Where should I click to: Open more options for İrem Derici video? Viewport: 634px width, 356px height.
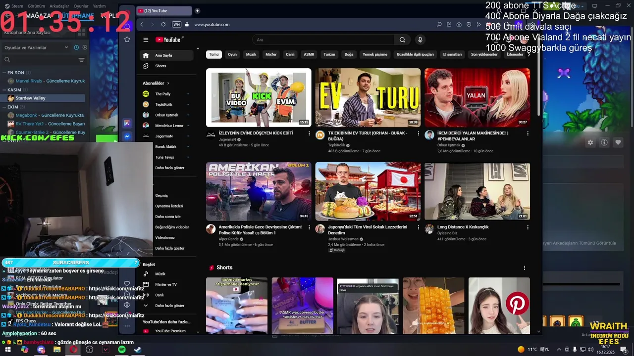tap(528, 133)
